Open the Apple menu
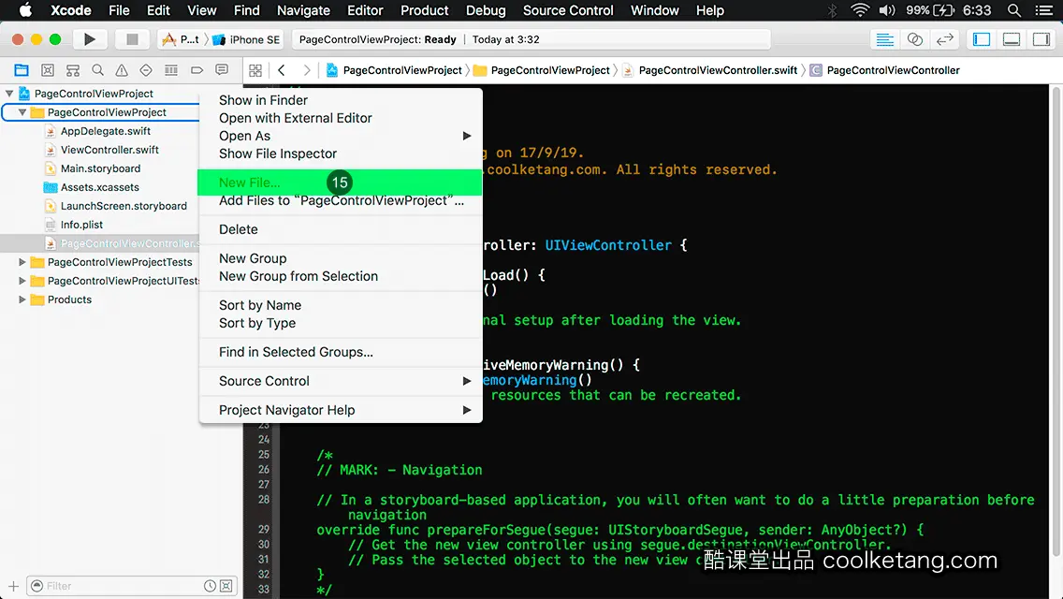The width and height of the screenshot is (1063, 599). click(25, 10)
